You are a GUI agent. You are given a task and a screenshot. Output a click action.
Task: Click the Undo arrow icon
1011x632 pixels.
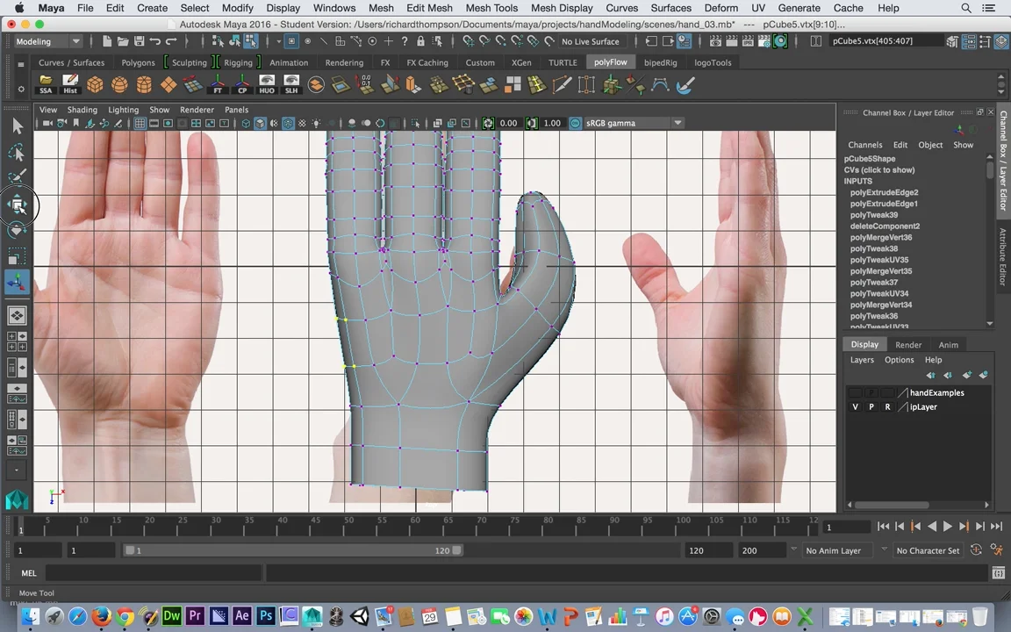tap(154, 41)
